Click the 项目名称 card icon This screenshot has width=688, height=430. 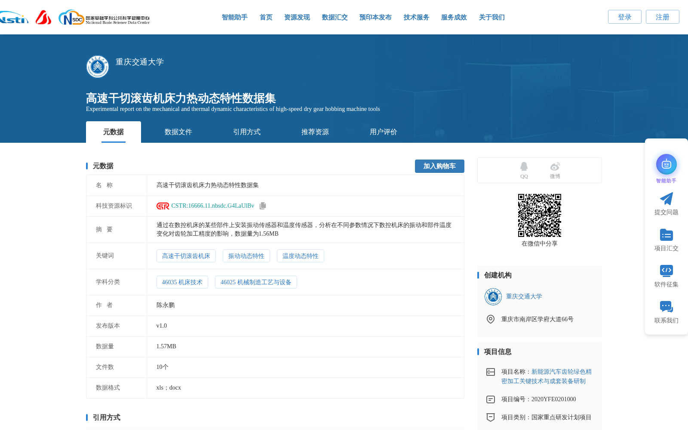tap(491, 372)
